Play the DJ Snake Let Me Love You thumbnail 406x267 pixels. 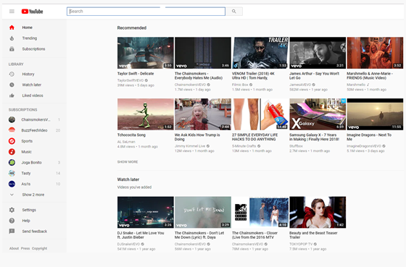146,212
